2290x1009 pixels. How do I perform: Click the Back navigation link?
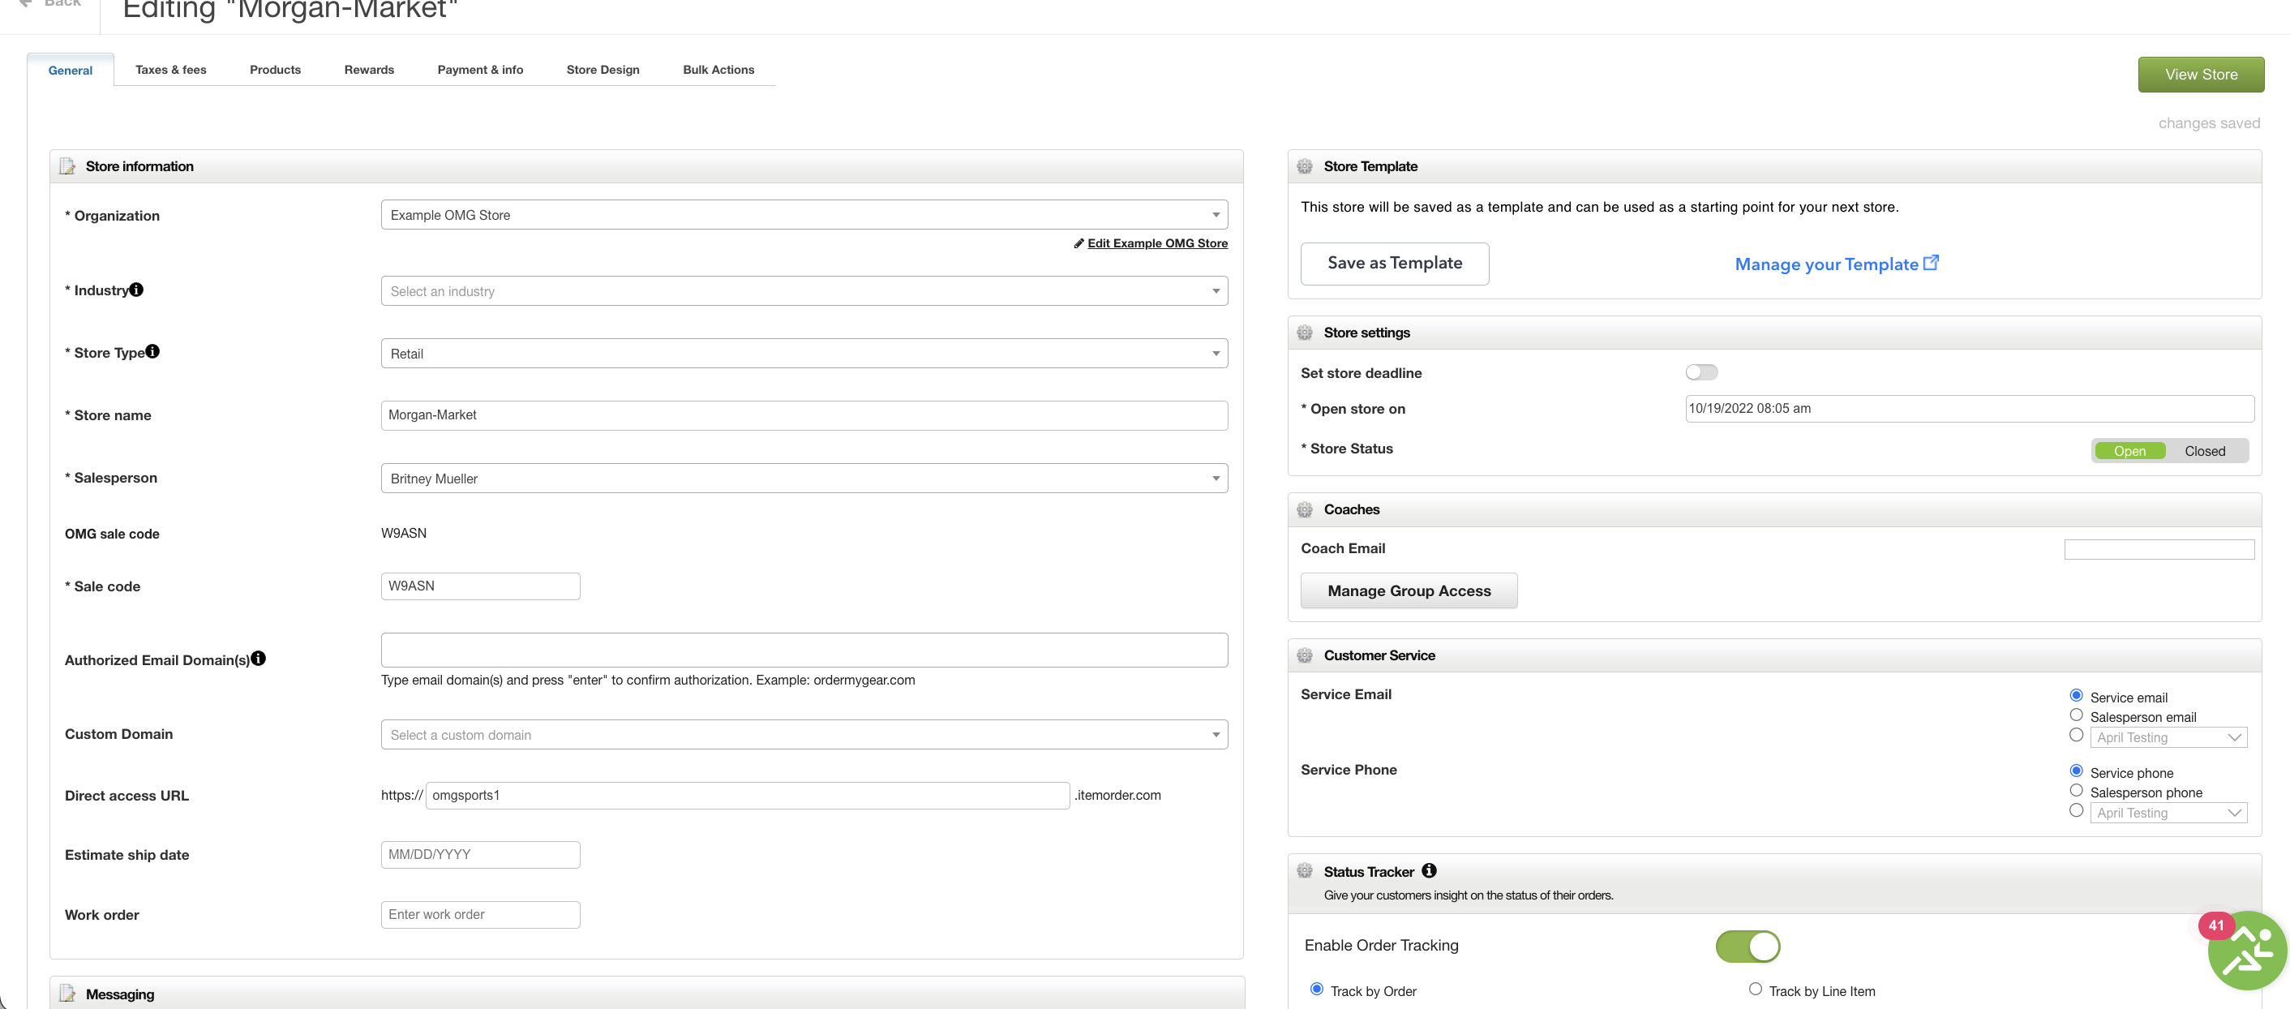(52, 3)
